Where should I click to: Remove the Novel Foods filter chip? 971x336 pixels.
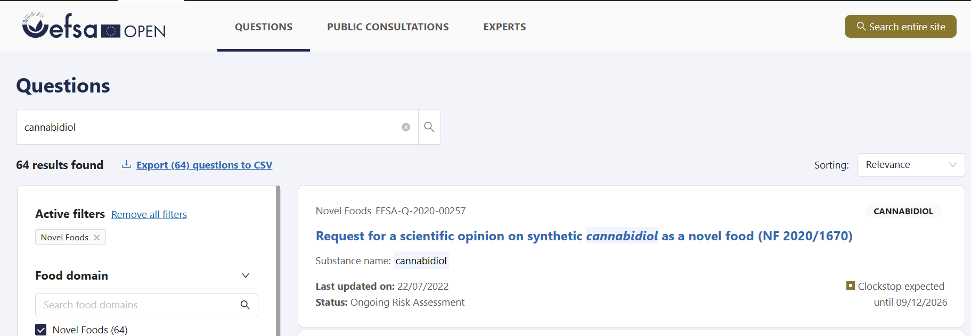pos(97,238)
